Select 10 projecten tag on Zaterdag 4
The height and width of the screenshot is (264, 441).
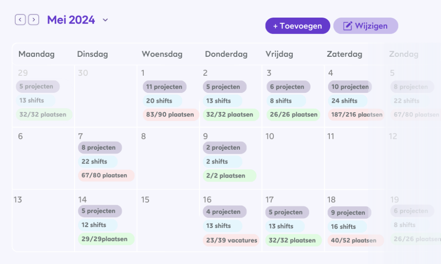(x=350, y=87)
